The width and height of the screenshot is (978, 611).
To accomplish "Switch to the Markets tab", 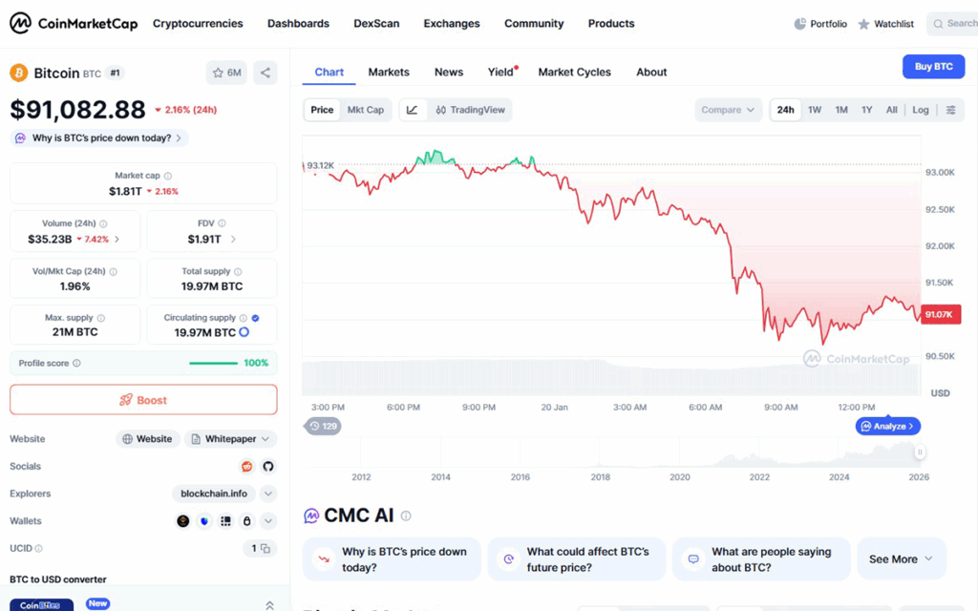I will (x=389, y=73).
